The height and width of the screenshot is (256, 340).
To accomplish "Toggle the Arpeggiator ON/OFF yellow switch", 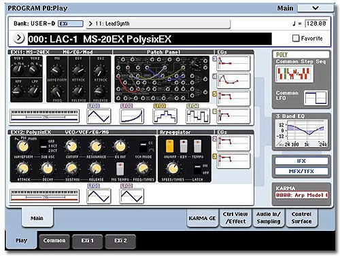I will point(169,146).
